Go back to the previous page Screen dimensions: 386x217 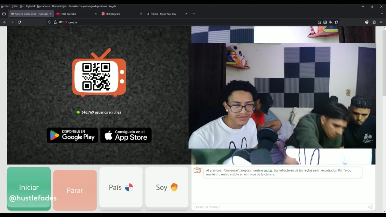click(5, 22)
